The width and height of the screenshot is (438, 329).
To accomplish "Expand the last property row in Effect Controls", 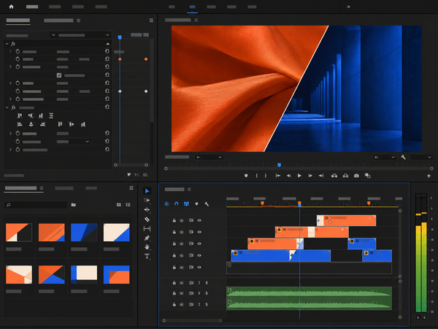I will (x=10, y=150).
